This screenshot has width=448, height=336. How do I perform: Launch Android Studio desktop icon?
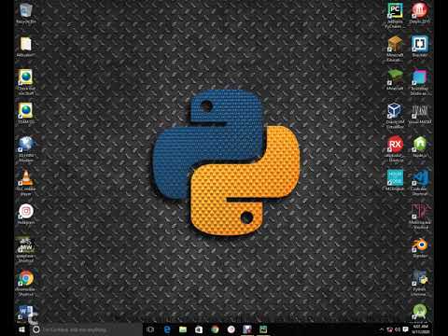click(x=420, y=312)
